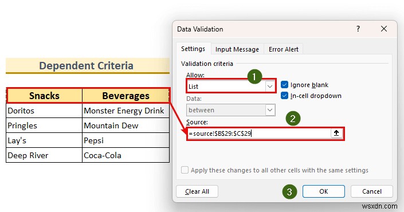This screenshot has width=404, height=212.
Task: Select the Coca-Cola cell
Action: click(125, 155)
